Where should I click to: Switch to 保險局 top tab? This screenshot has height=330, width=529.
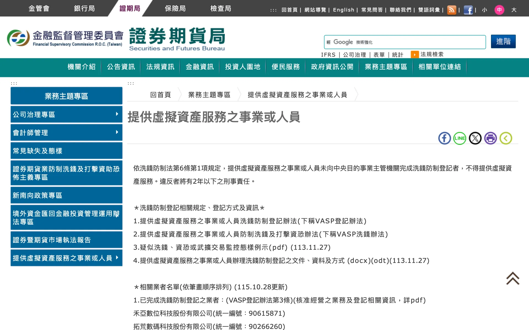(175, 9)
